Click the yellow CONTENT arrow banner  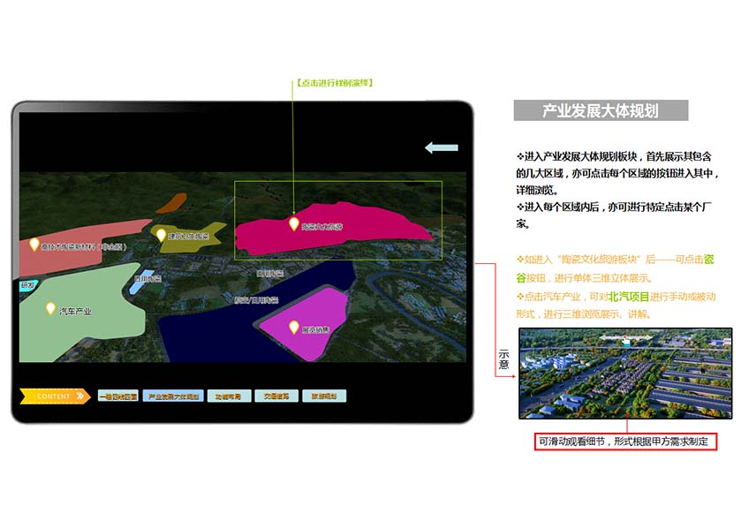[54, 396]
